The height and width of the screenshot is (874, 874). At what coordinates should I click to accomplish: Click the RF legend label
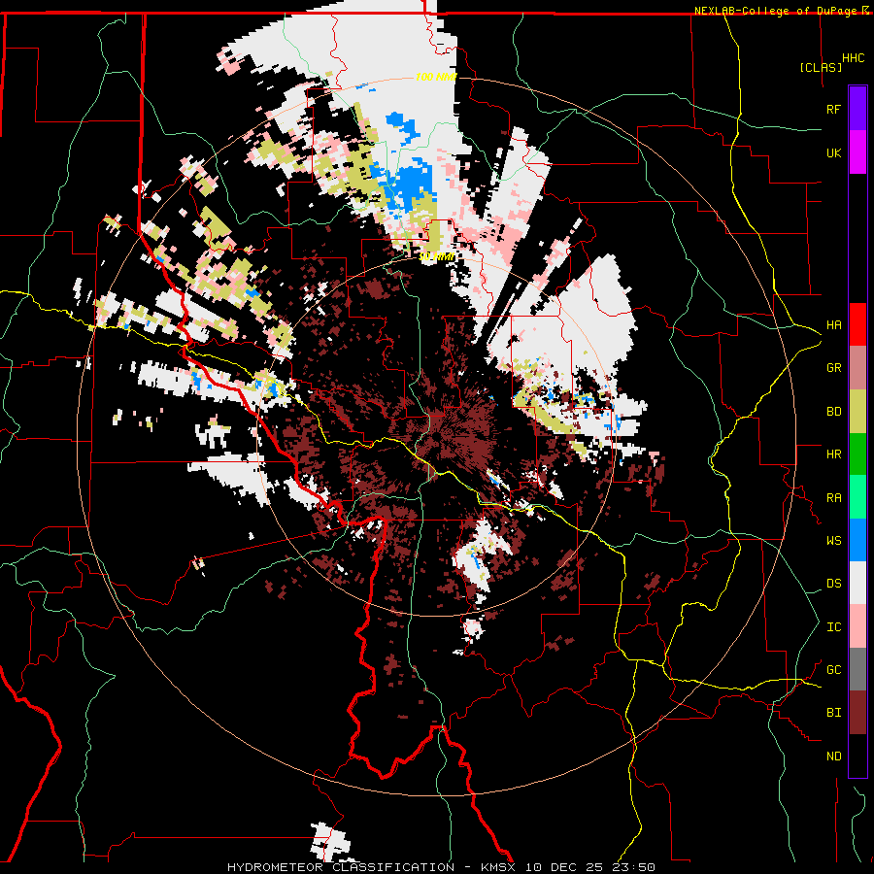click(833, 109)
